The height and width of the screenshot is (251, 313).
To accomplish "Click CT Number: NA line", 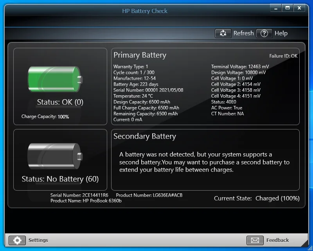I will click(228, 114).
